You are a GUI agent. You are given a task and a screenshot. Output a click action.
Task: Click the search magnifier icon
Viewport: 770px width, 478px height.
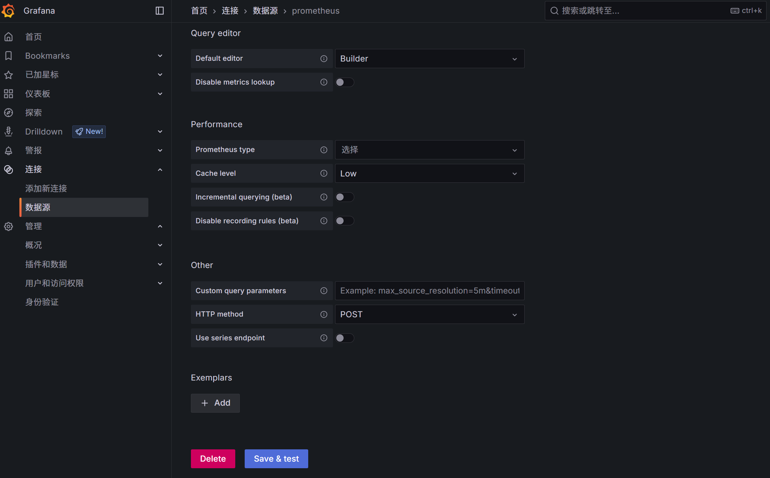point(554,11)
